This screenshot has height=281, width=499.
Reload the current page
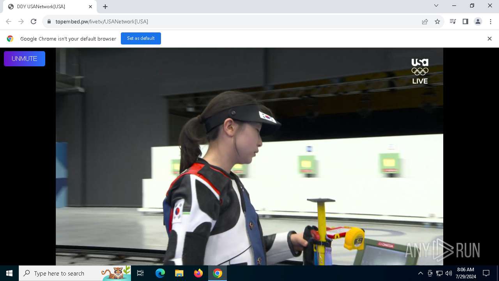tap(34, 21)
